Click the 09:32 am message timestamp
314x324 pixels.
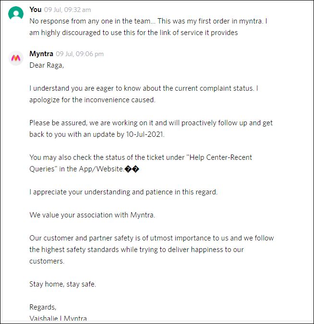pyautogui.click(x=67, y=10)
